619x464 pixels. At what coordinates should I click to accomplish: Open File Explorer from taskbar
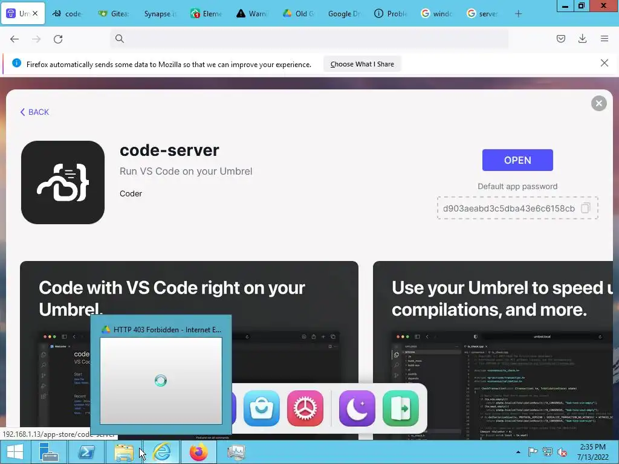pyautogui.click(x=123, y=452)
